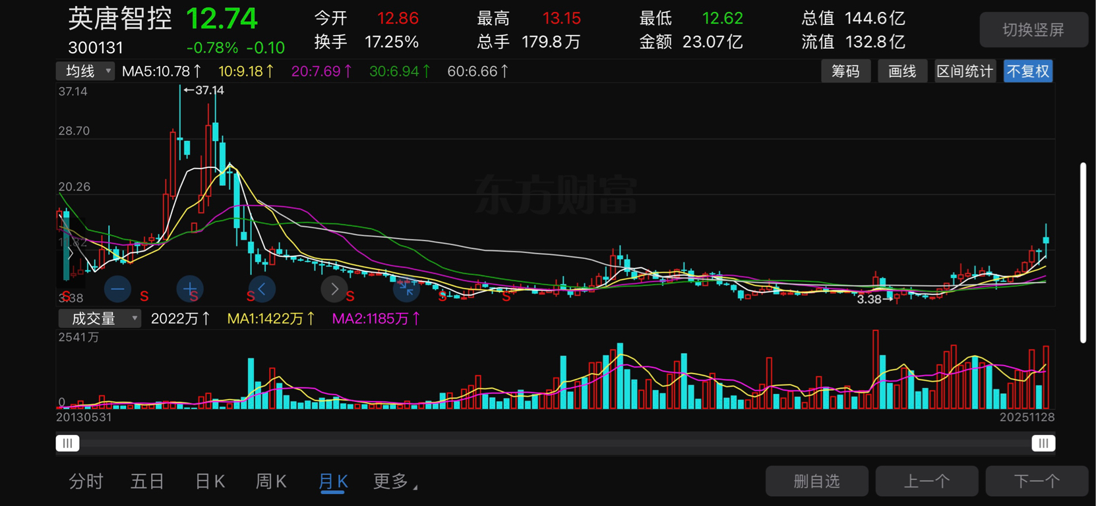Tap the turnover rate 17.25%

click(392, 42)
